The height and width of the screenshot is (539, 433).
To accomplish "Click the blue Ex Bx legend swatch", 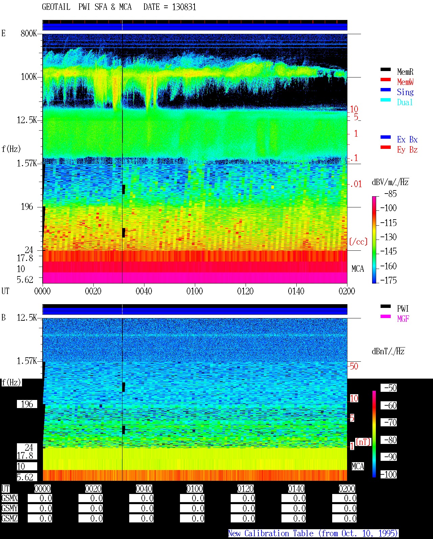I will click(386, 137).
